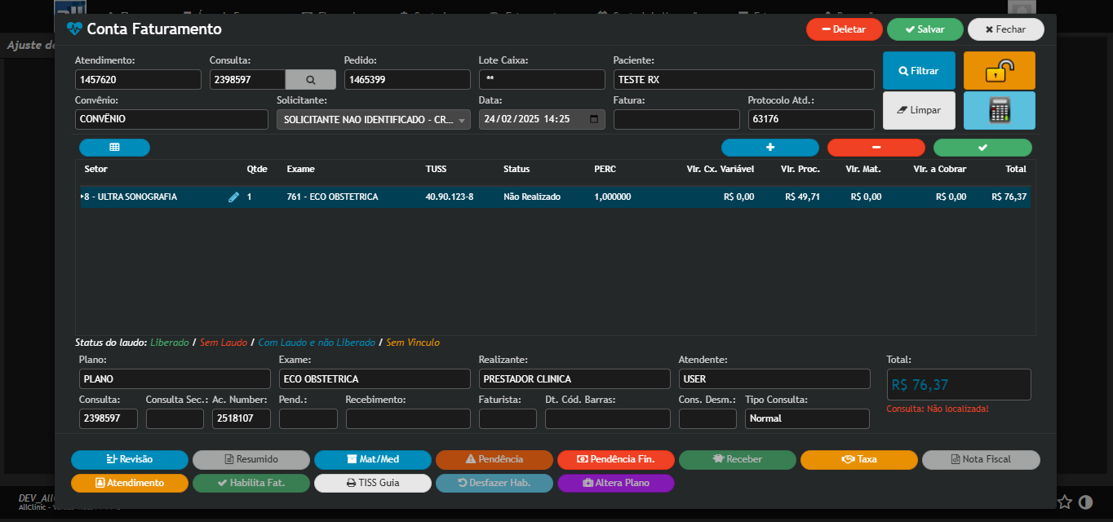Image resolution: width=1113 pixels, height=522 pixels.
Task: Expand the ULTRA SONOGRAFIA row arrow
Action: (82, 197)
